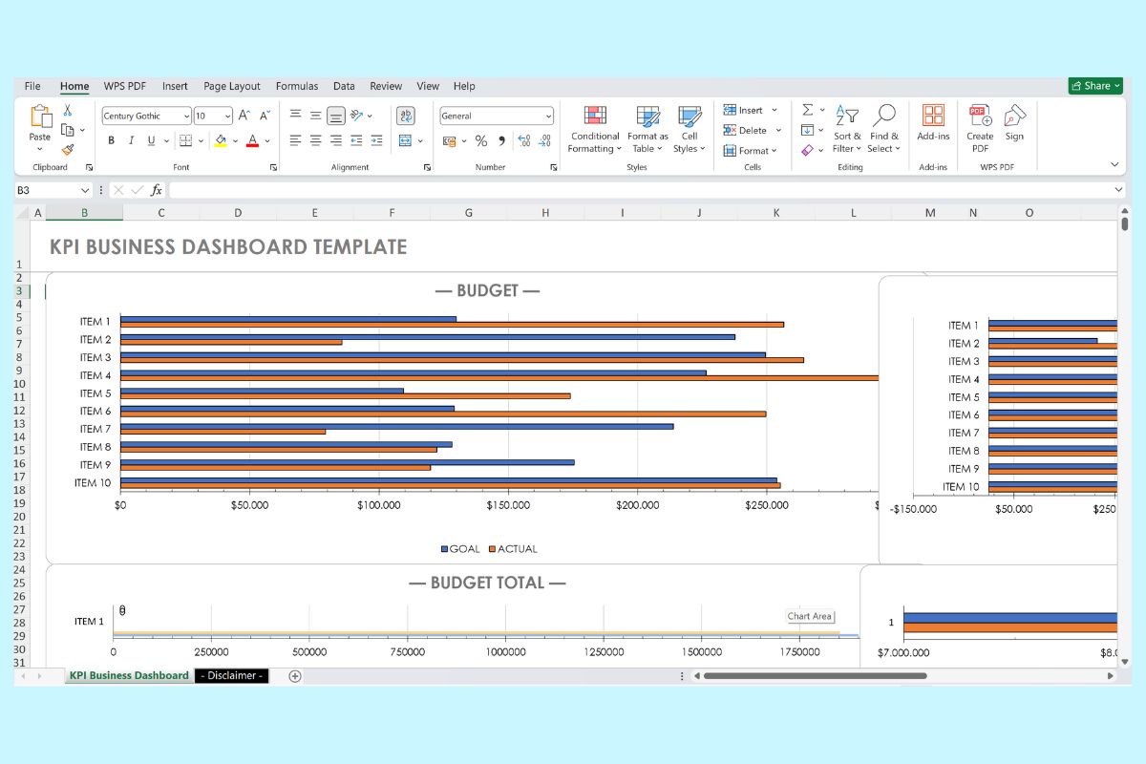
Task: Click the Share button
Action: click(1095, 86)
